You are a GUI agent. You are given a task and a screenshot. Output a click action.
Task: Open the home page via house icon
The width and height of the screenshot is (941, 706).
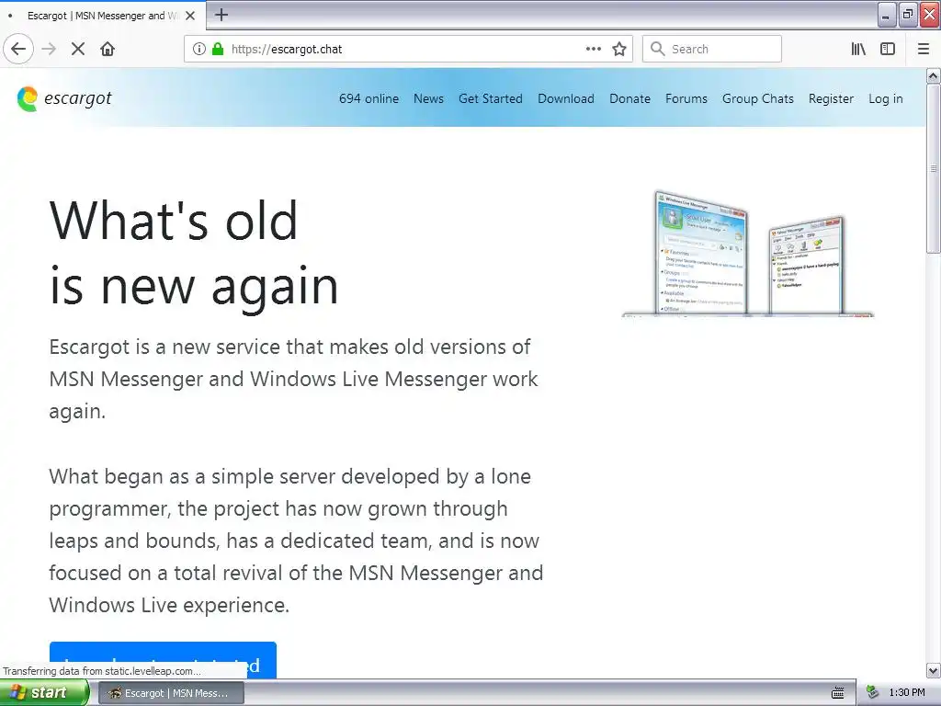[108, 49]
